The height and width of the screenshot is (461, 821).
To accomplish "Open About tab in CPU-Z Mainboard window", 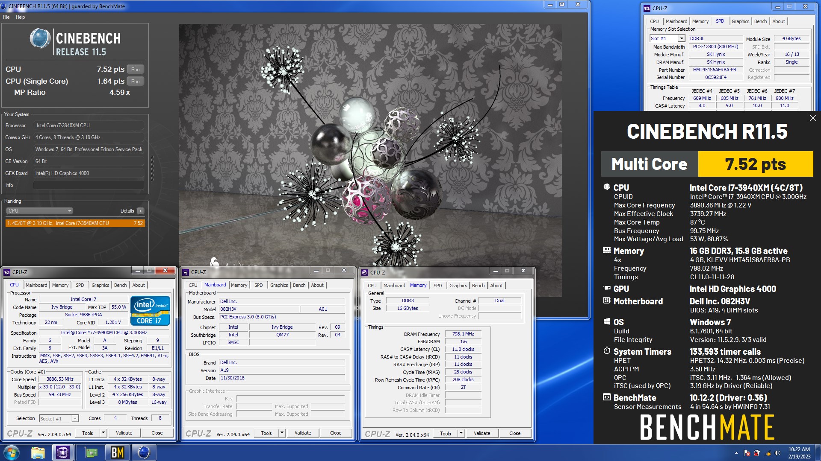I will coord(317,285).
